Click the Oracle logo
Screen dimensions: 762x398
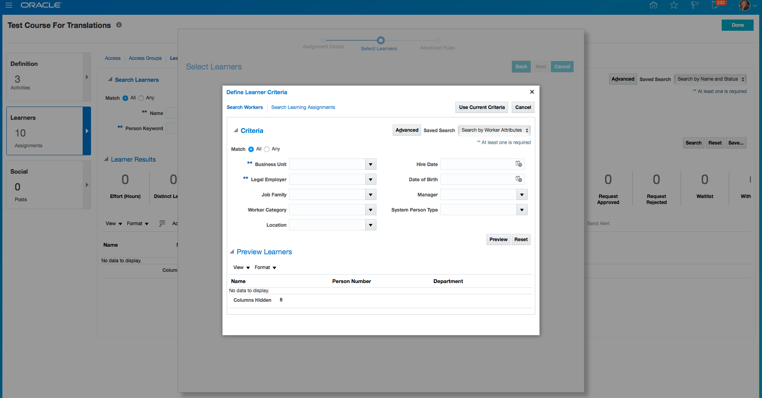pyautogui.click(x=41, y=5)
